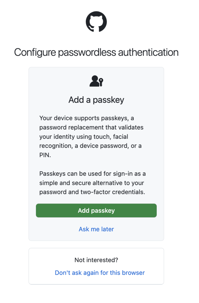The width and height of the screenshot is (199, 303).
Task: Click the octopus-cat emblem at the top
Action: point(96,21)
